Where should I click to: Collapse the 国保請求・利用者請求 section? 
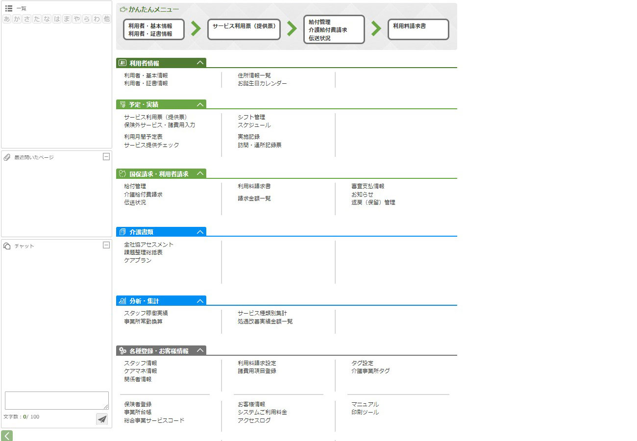click(x=199, y=173)
